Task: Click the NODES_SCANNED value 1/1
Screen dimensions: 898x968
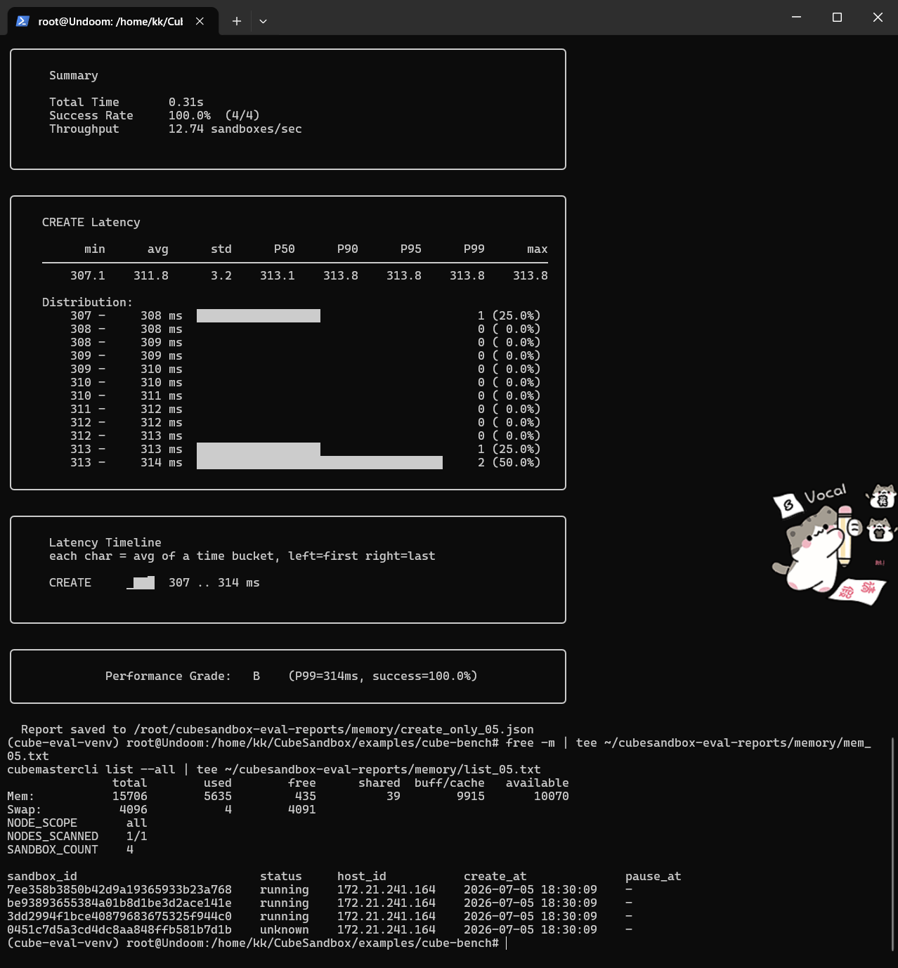Action: [137, 836]
